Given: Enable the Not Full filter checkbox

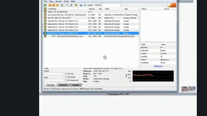Looking at the screenshot, I should (x=66, y=74).
